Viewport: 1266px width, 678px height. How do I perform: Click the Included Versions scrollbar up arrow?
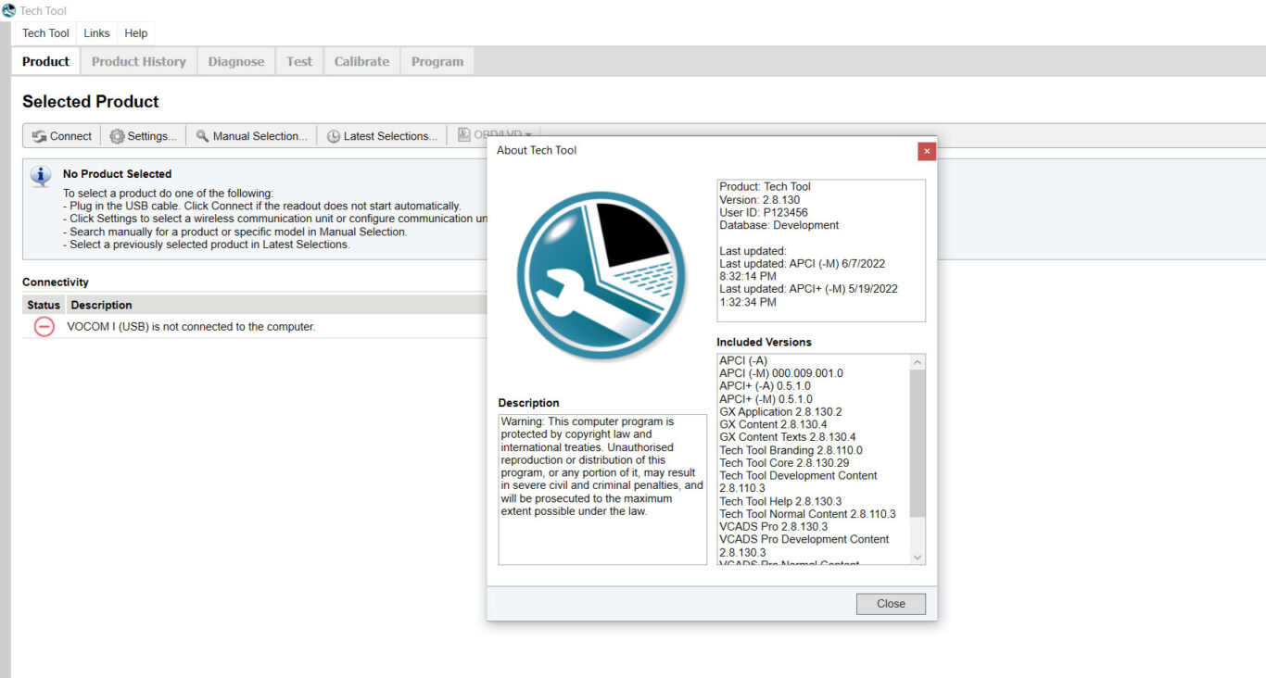click(x=918, y=362)
